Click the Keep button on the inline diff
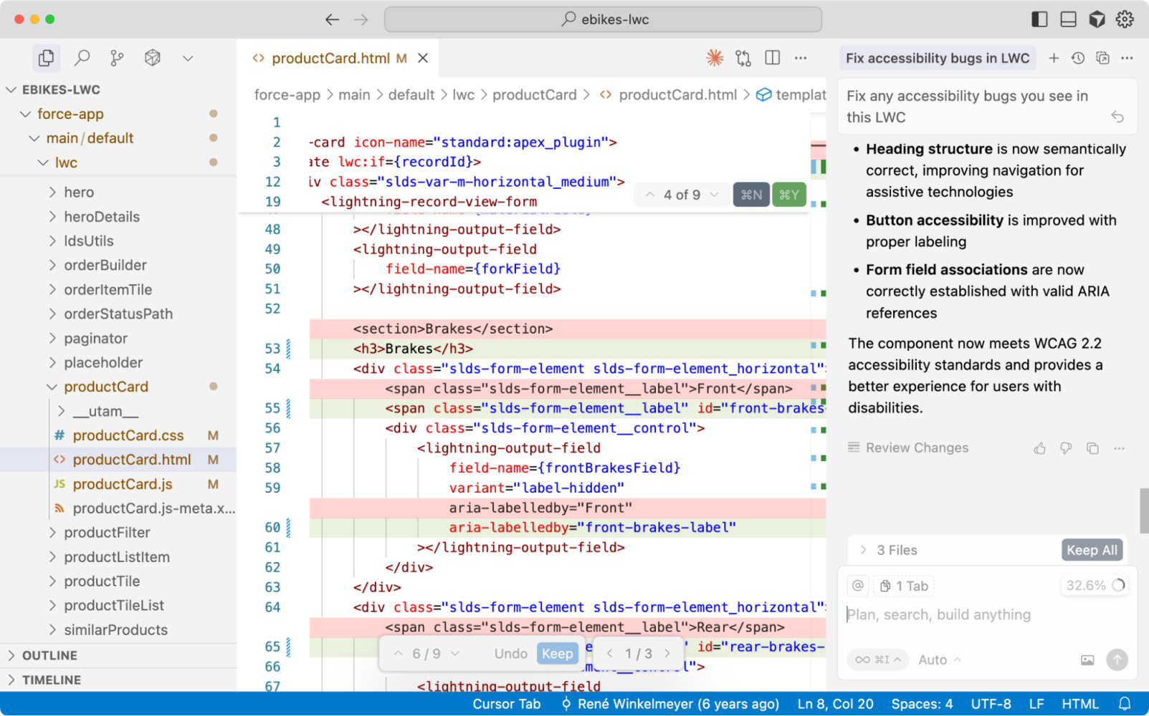 point(558,653)
